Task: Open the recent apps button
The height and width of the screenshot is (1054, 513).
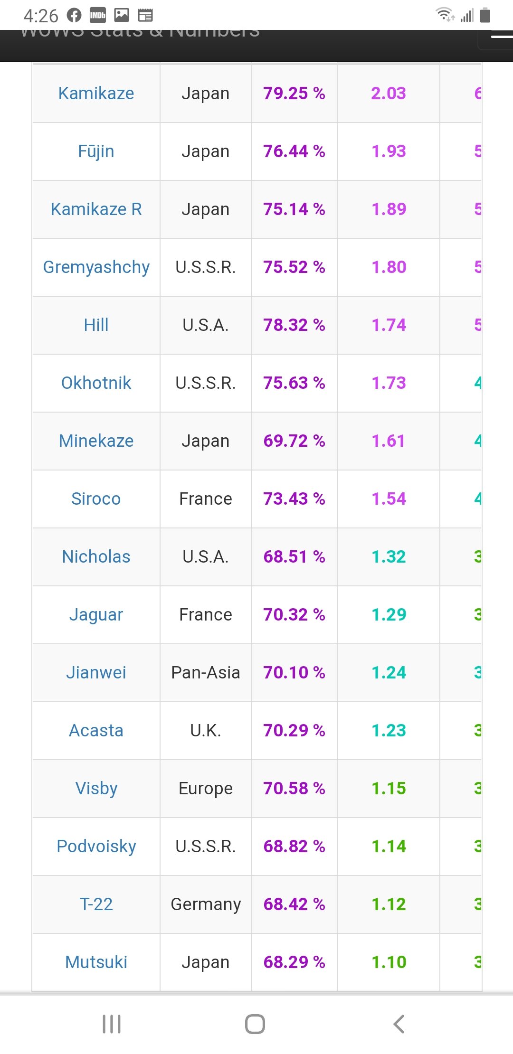Action: (112, 1024)
